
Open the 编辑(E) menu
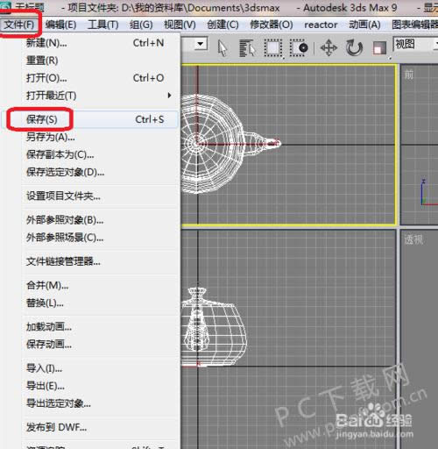tap(60, 25)
